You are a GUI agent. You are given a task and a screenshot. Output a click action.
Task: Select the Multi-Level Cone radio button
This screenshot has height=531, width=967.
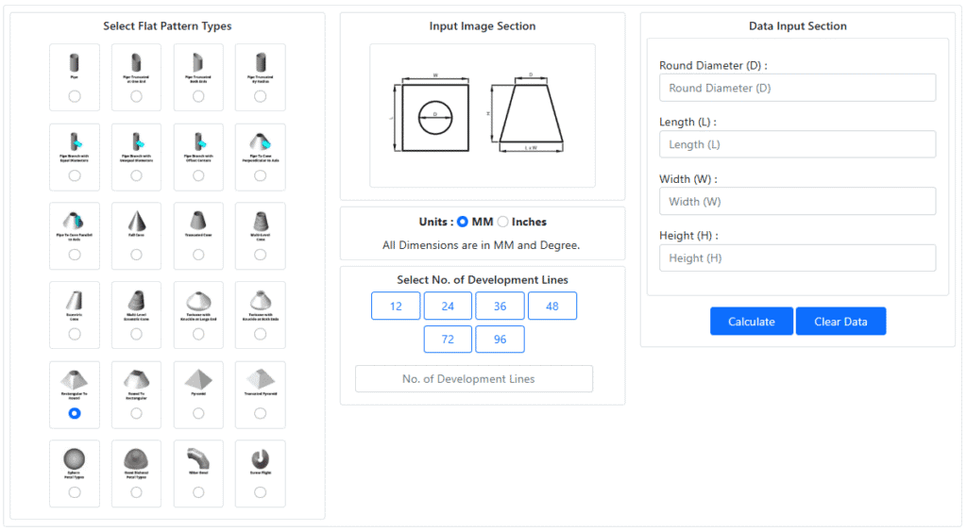click(x=261, y=255)
